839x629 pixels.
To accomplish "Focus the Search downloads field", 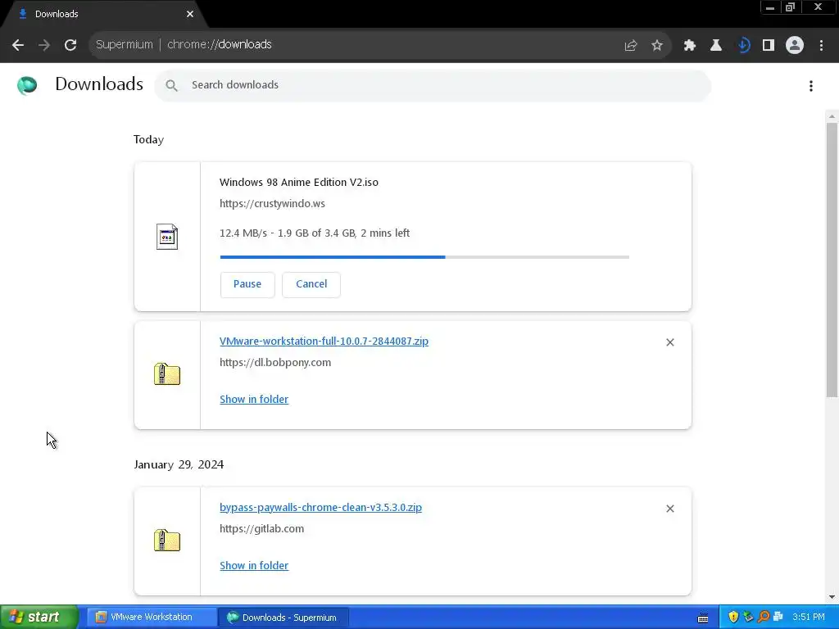I will [x=433, y=85].
